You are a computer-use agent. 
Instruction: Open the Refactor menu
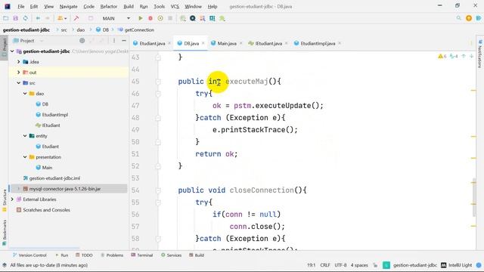[x=109, y=7]
